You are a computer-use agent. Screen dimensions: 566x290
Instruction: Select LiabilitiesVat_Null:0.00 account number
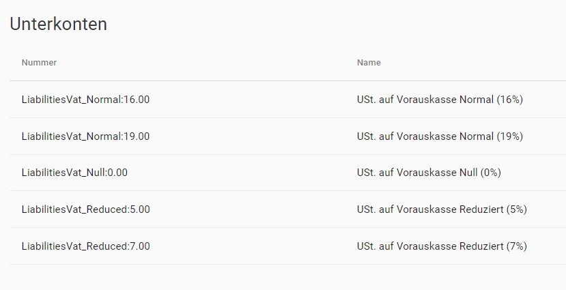point(74,173)
